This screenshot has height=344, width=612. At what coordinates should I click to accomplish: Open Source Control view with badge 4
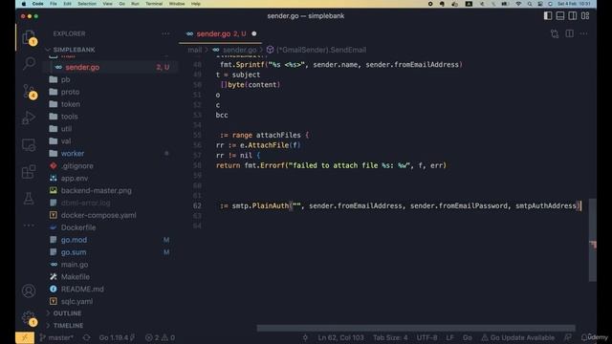(29, 92)
